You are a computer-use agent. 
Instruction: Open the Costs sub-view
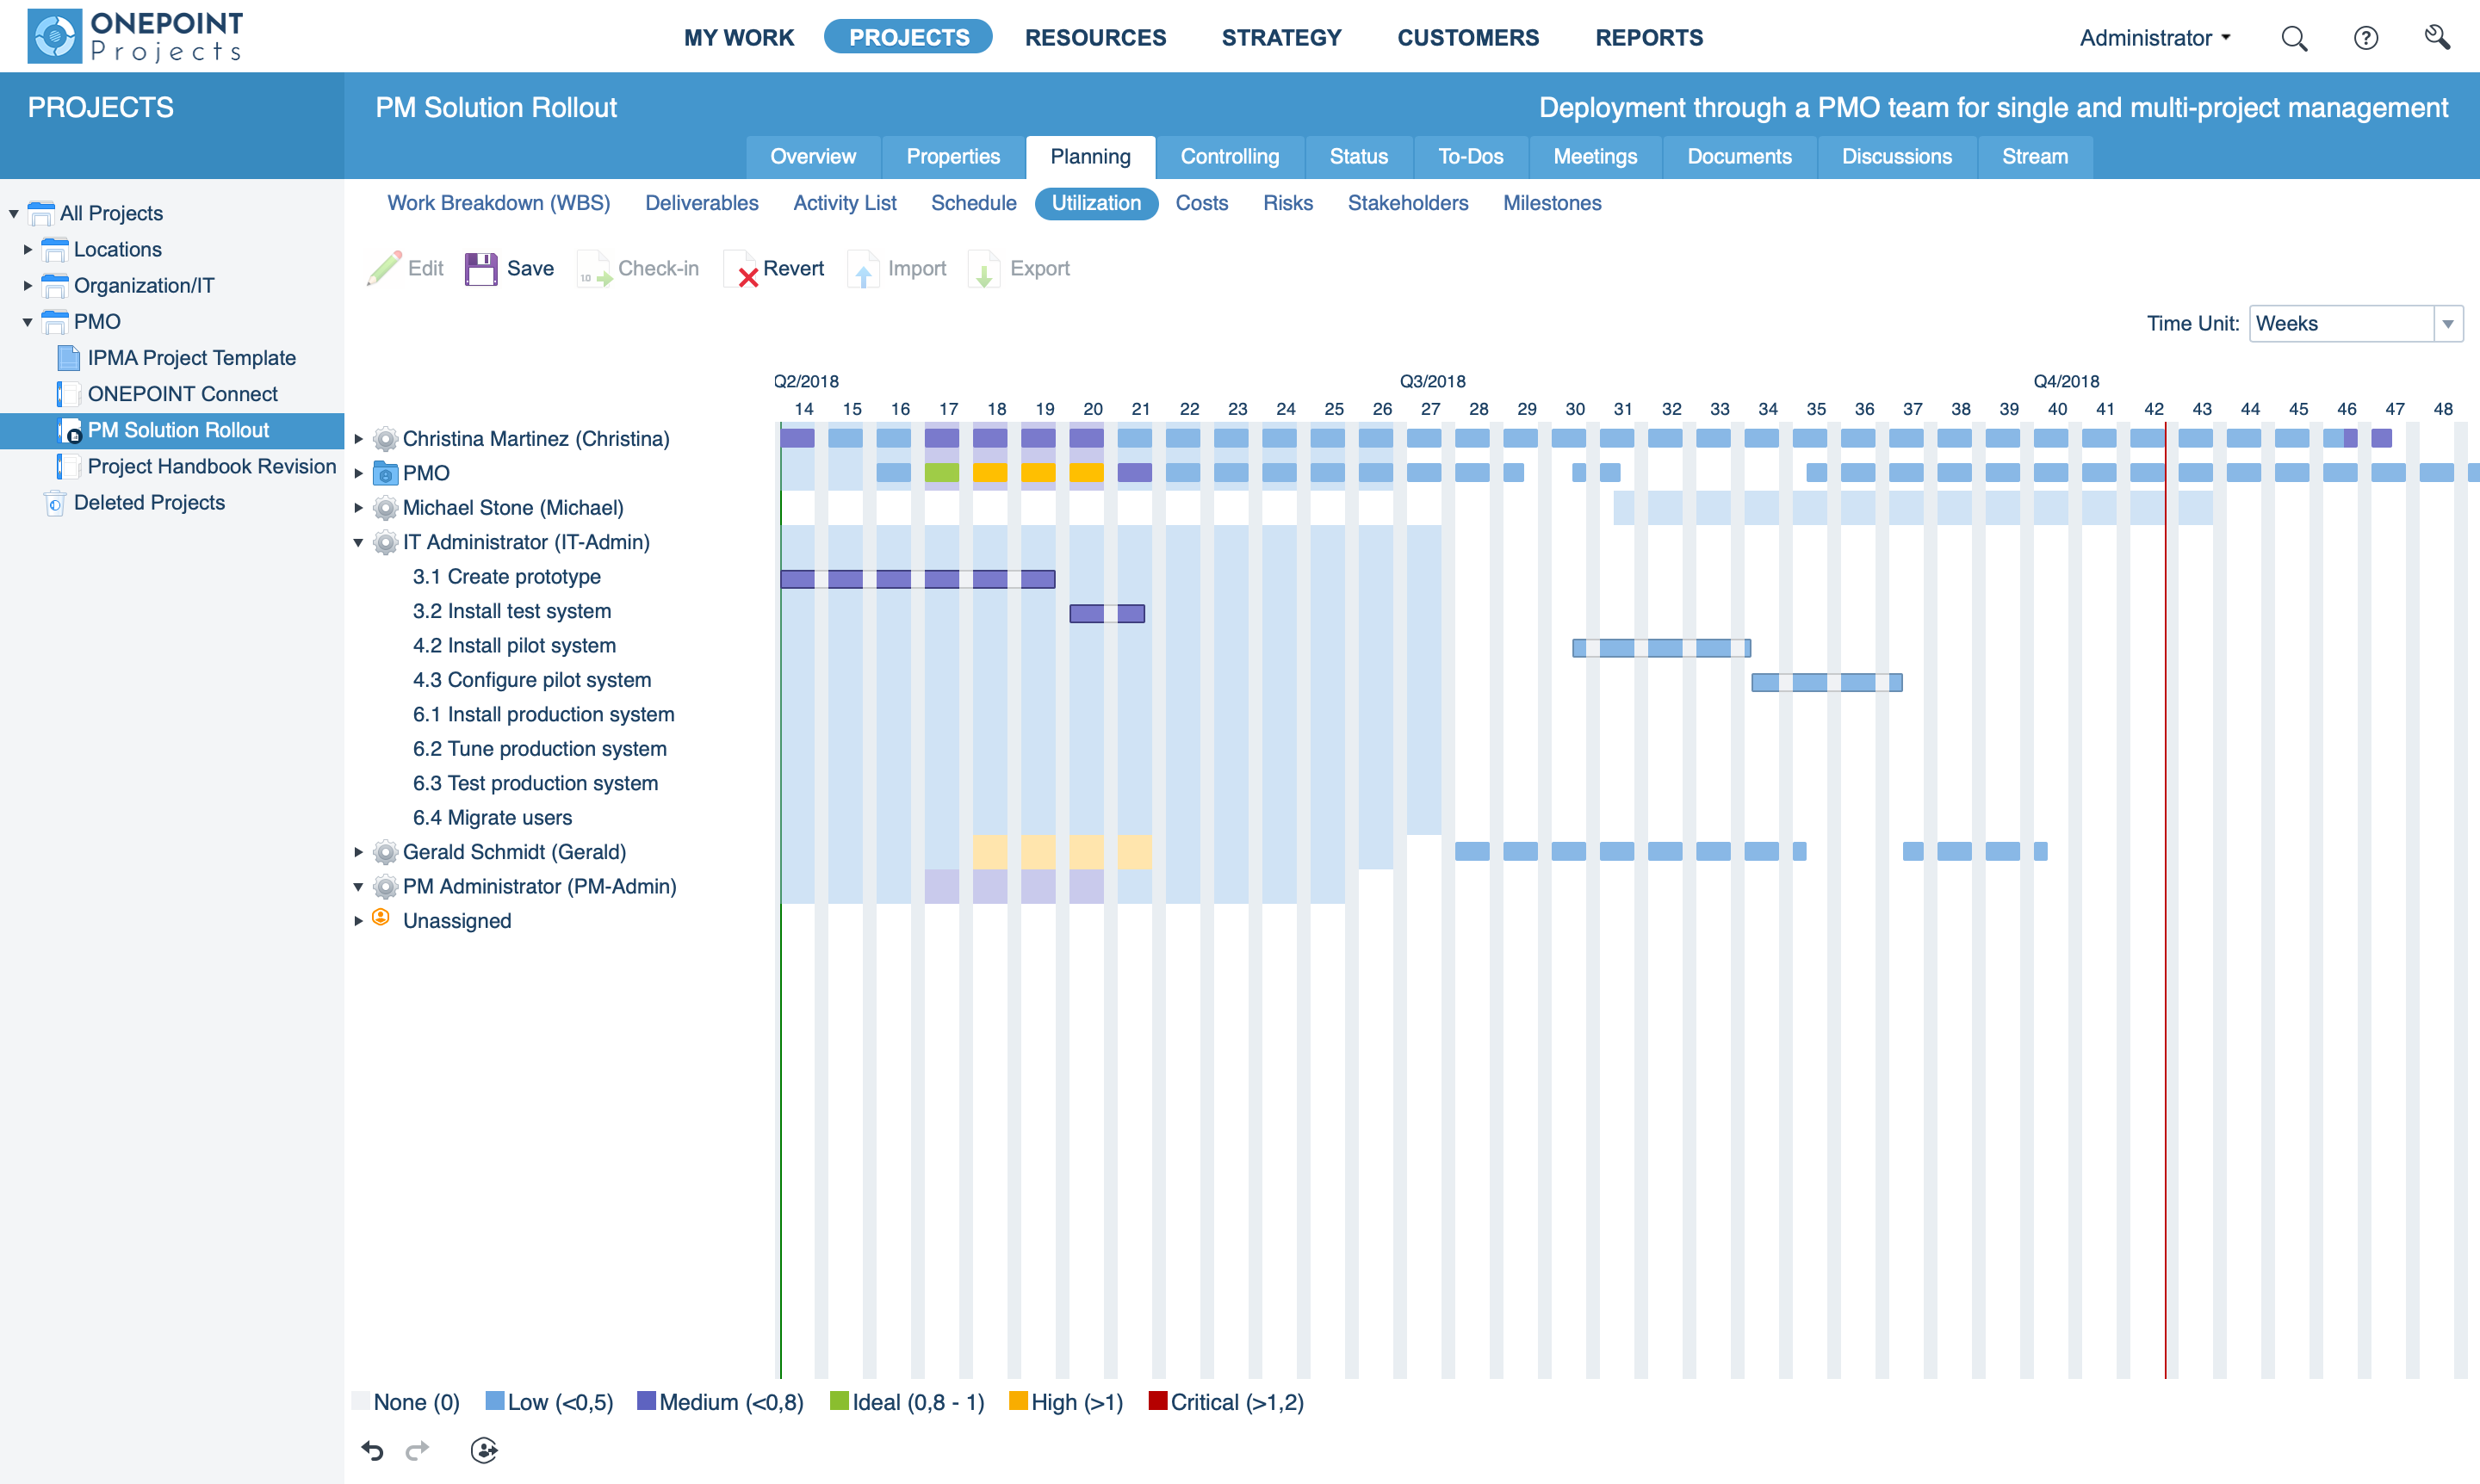tap(1200, 203)
